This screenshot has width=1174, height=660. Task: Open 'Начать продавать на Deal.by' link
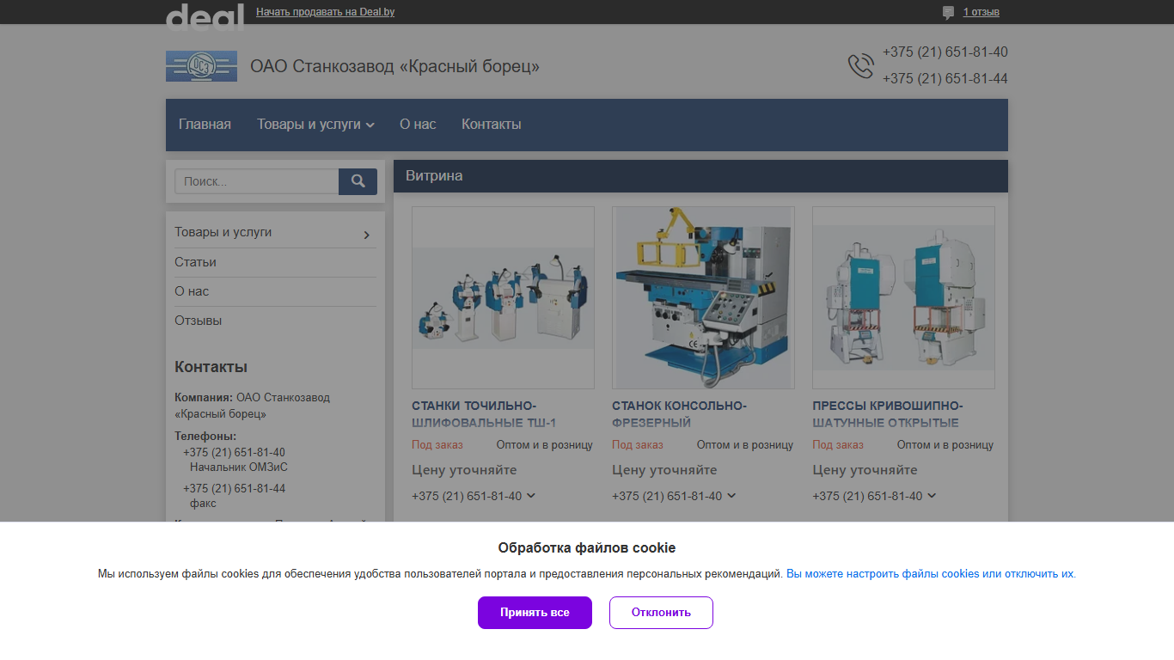(x=326, y=12)
